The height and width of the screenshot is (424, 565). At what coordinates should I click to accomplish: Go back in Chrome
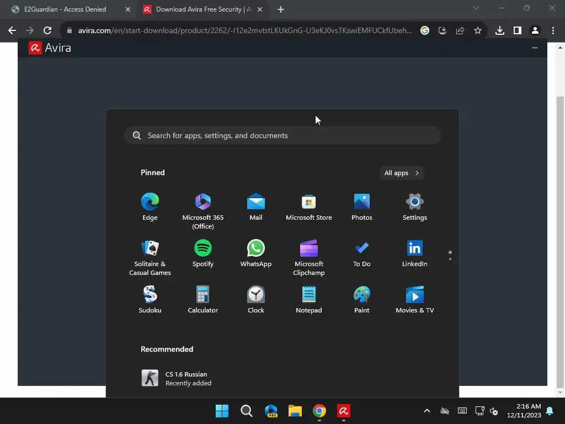tap(12, 31)
